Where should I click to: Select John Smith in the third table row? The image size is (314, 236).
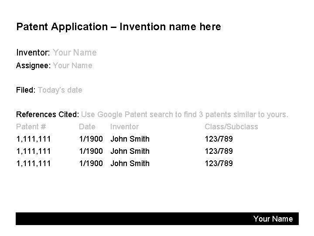point(130,164)
